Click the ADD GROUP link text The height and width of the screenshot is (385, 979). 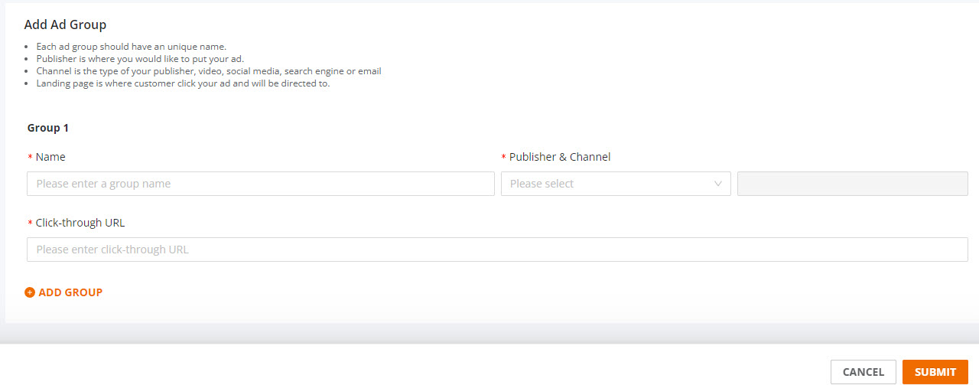70,292
